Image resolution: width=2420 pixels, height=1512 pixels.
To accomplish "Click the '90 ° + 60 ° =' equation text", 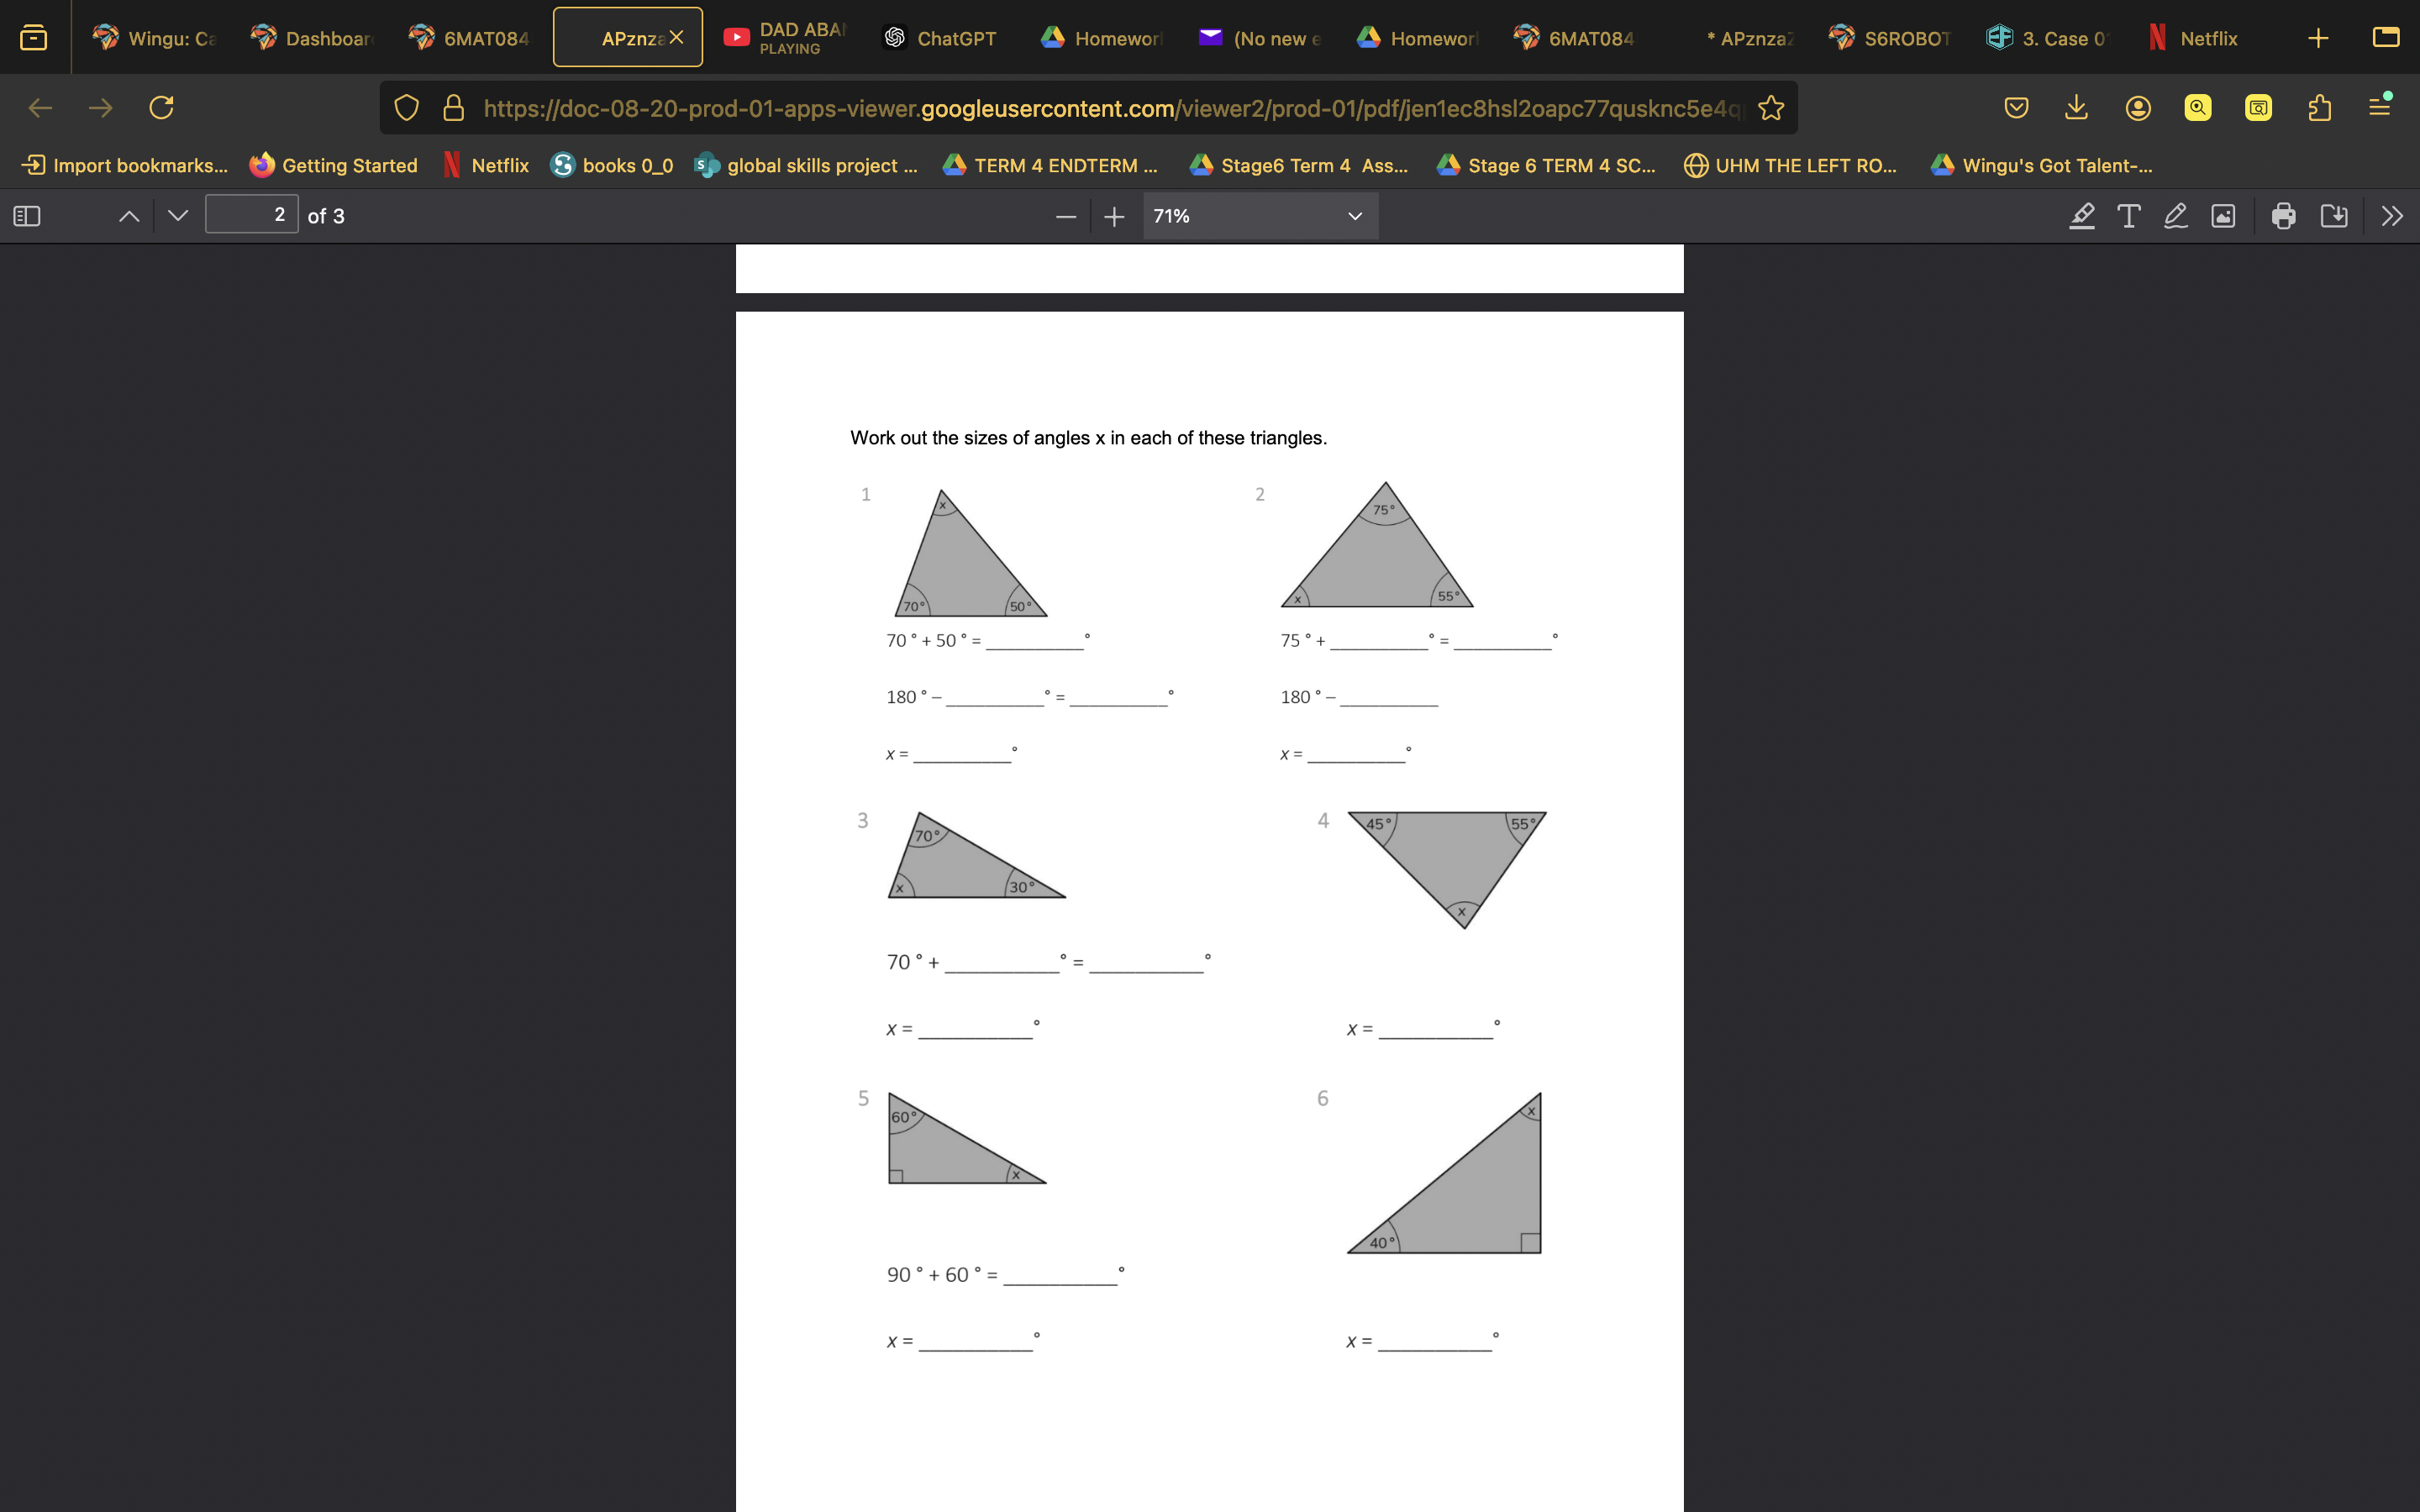I will point(942,1275).
